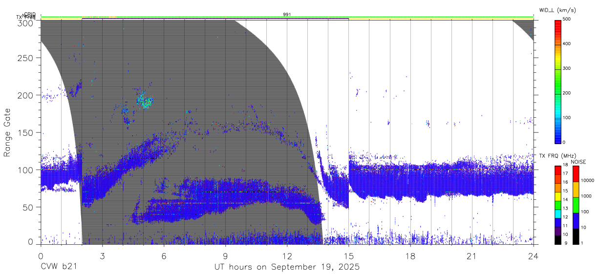Click the '12' hour tick on UT axis
Viewport: 600px width, 277px height.
pyautogui.click(x=287, y=256)
